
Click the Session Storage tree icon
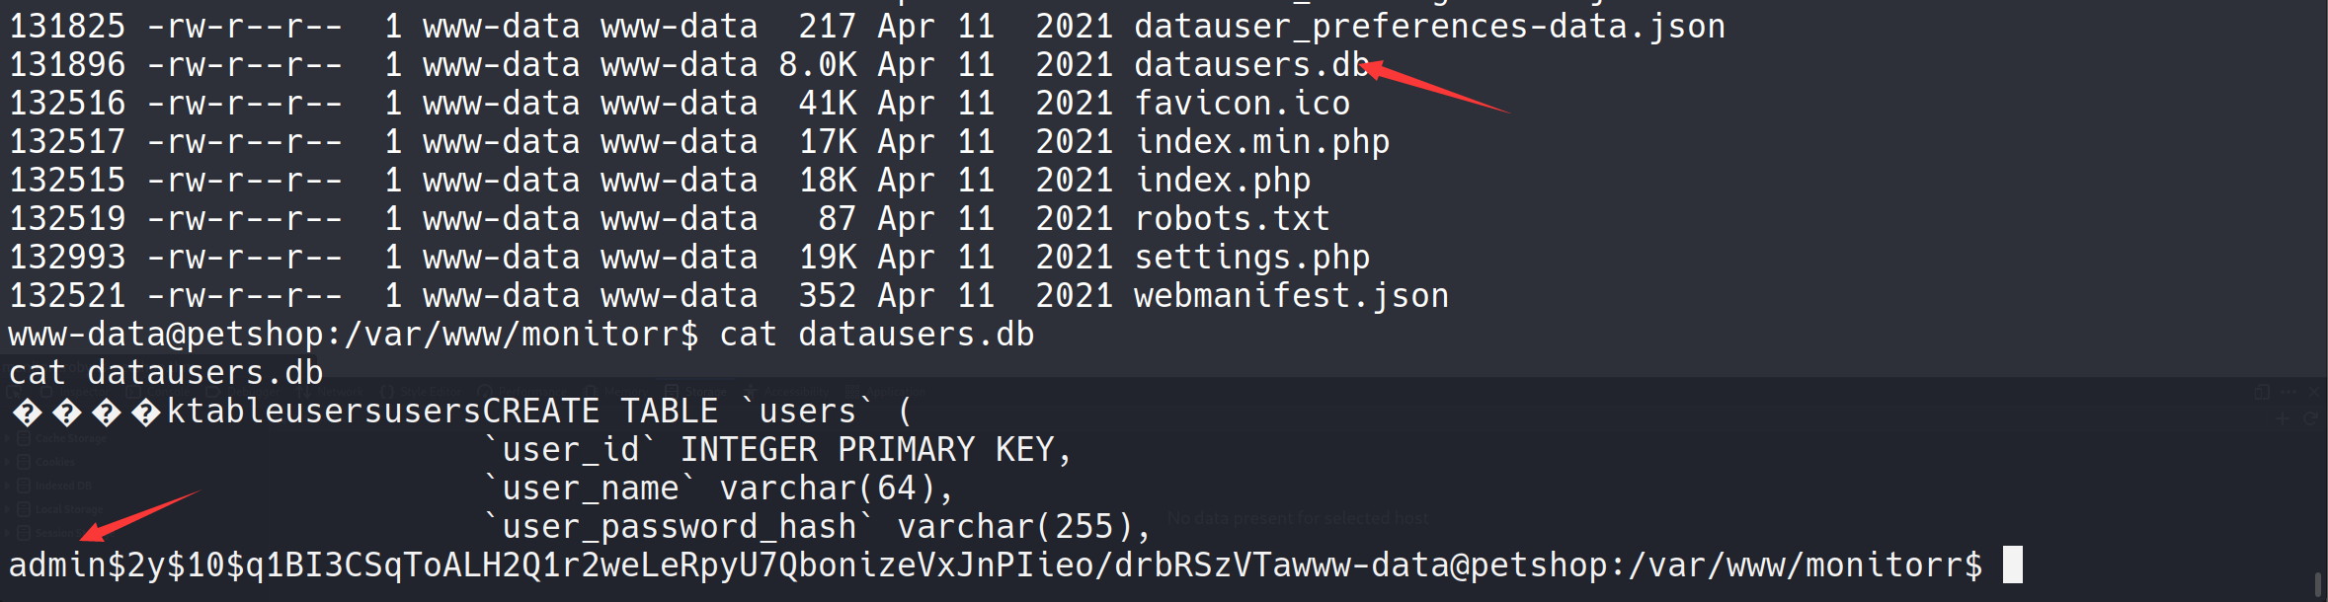(x=24, y=533)
